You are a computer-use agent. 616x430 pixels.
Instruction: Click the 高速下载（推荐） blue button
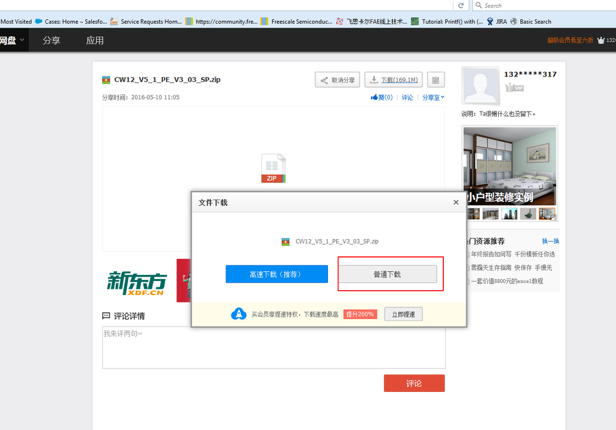click(x=277, y=274)
